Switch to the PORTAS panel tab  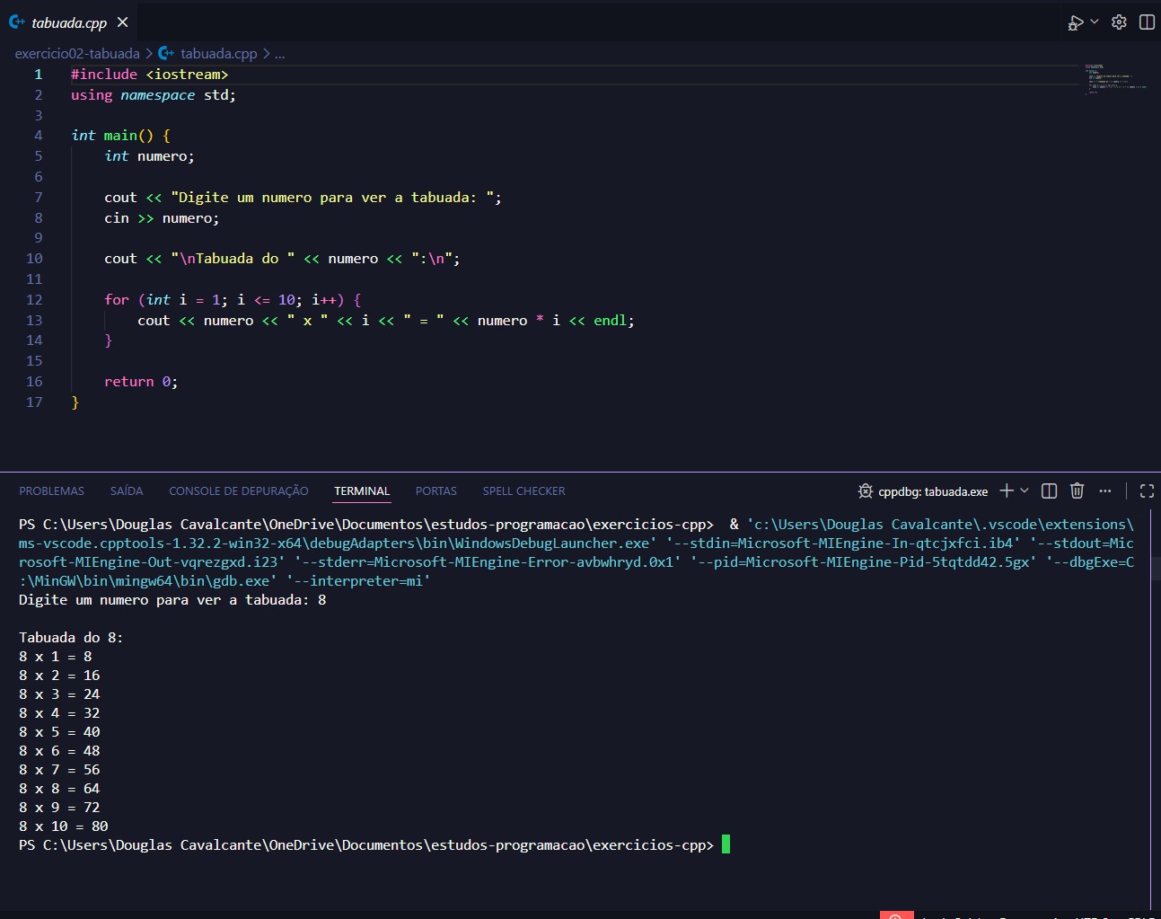[436, 491]
